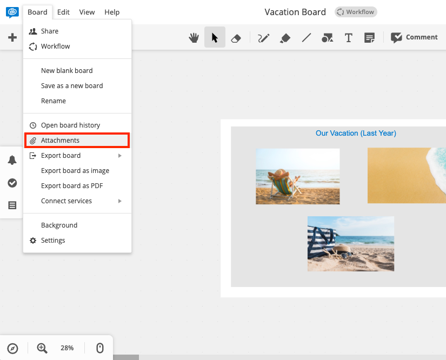Click the beach chair photo on the board

click(x=298, y=176)
